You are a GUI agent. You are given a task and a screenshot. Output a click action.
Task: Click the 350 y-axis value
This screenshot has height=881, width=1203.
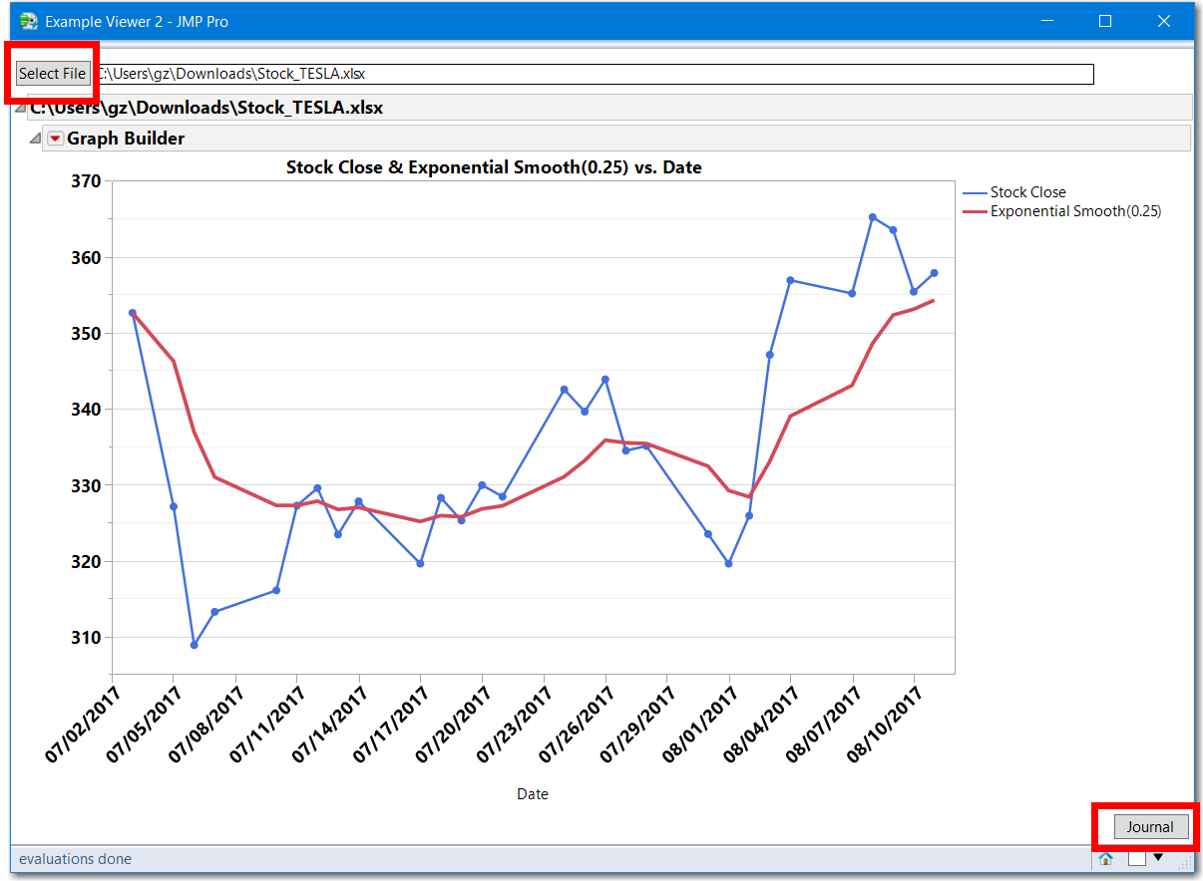[x=86, y=333]
